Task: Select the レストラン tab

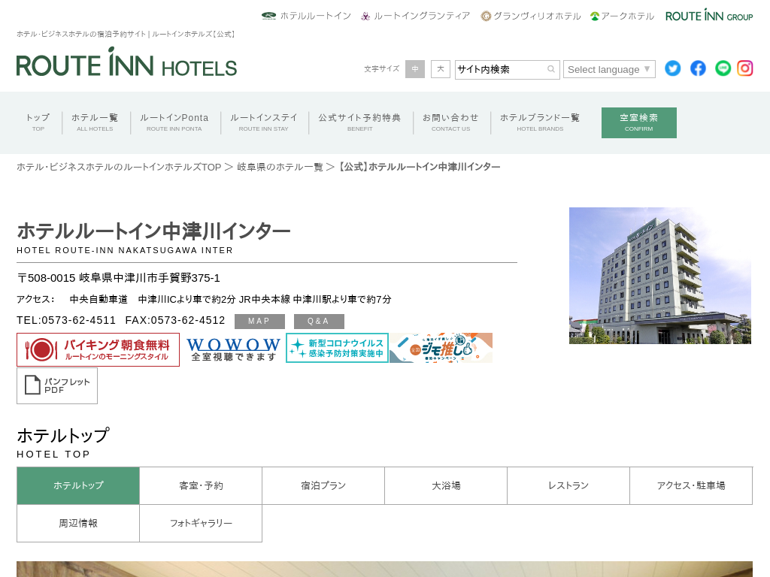Action: click(568, 486)
